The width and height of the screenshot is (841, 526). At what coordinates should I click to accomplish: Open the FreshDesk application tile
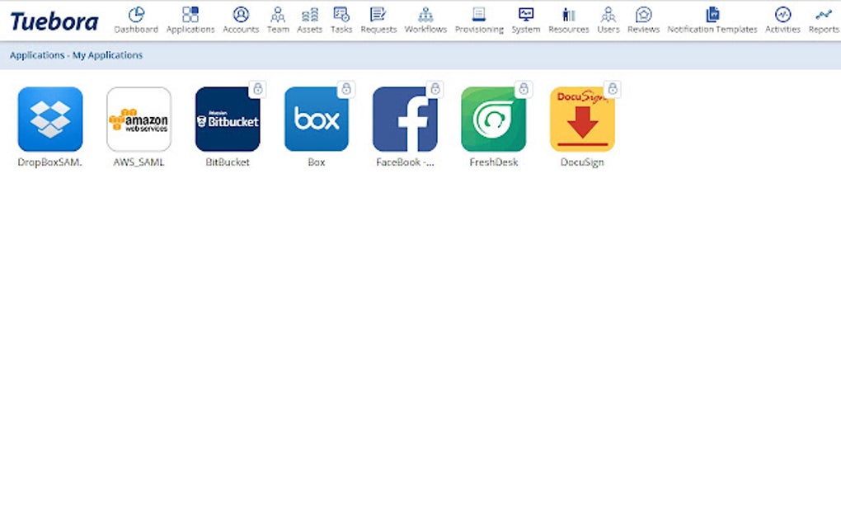[x=493, y=119]
